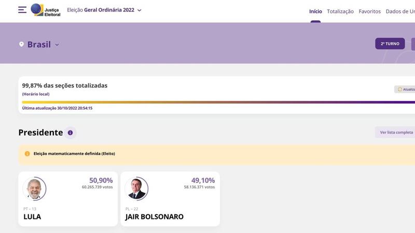Go to the Favoritos tab

coord(369,11)
